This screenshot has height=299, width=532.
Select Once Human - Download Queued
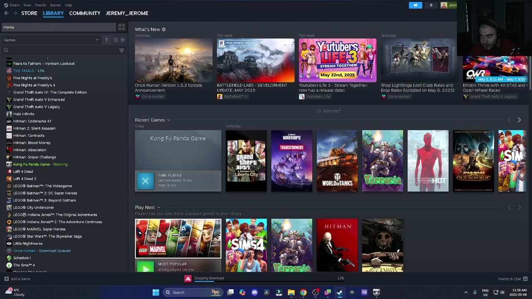pyautogui.click(x=42, y=250)
